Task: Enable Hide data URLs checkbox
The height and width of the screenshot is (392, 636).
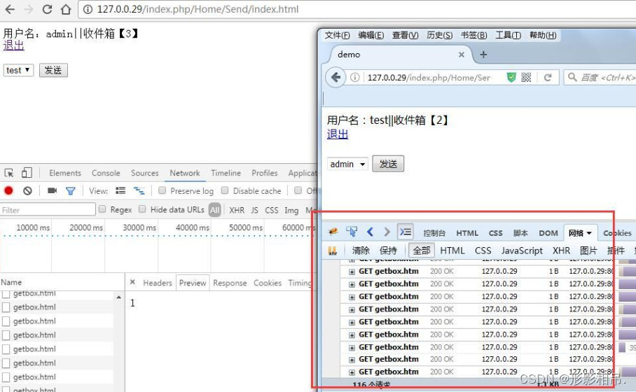Action: click(142, 209)
